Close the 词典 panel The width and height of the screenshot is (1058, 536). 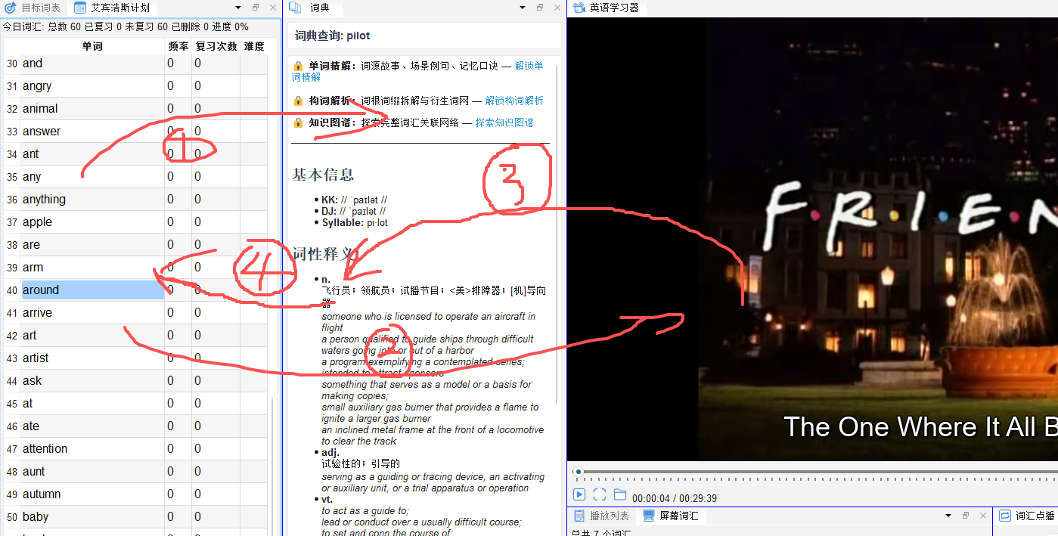pos(557,8)
